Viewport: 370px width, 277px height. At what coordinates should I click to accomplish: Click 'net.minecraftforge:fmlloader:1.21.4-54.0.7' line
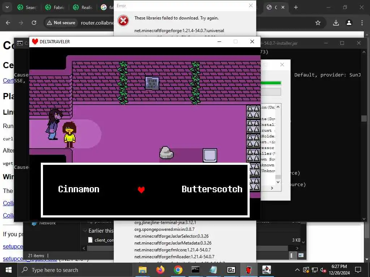(x=174, y=256)
